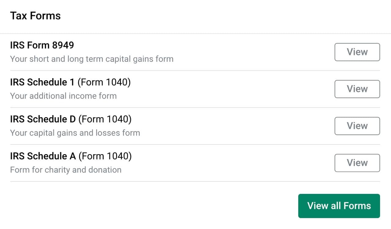Click the short and long term capital gains description
The width and height of the screenshot is (391, 229).
[92, 59]
